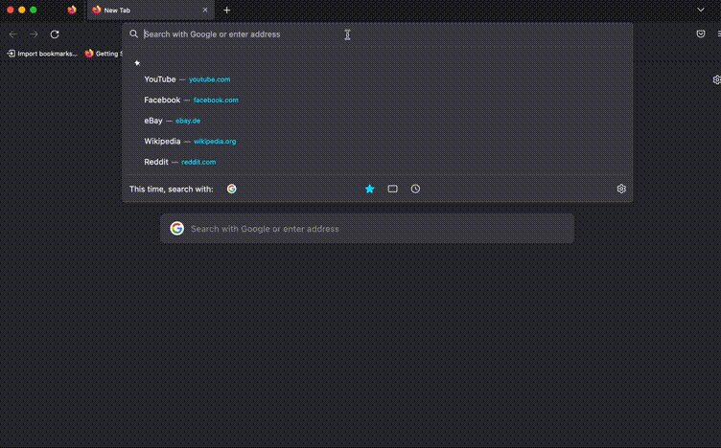Click the page Google search box
721x448 pixels.
click(x=367, y=229)
